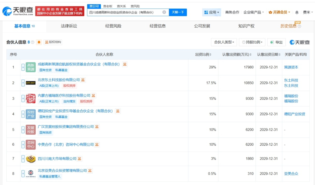The height and width of the screenshot is (185, 315).
Task: Click the 股权质押 tag under 北京东土科技
Action: coord(69,86)
